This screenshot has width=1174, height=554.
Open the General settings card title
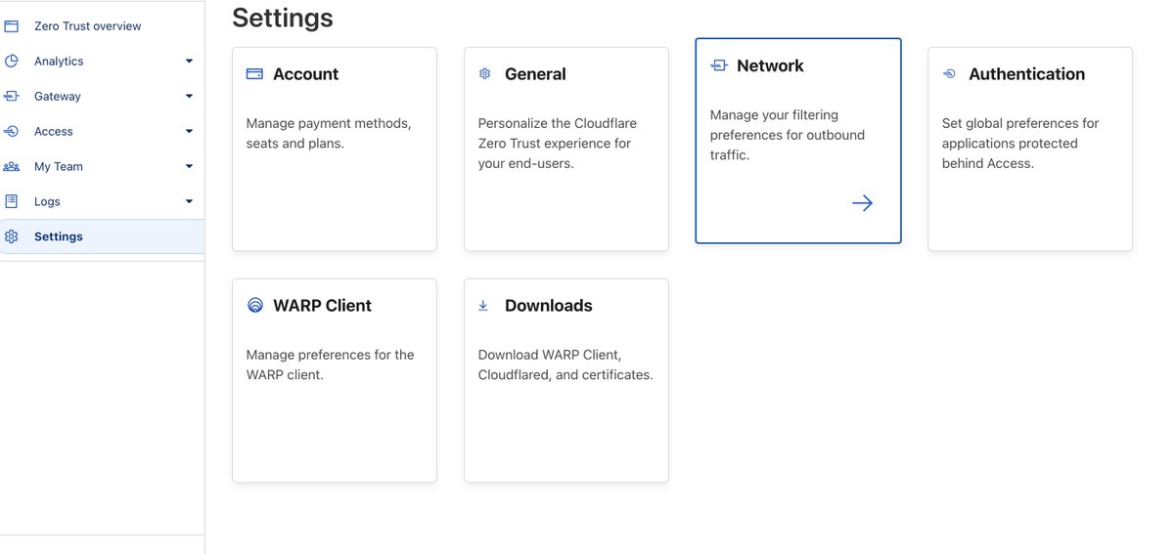point(535,74)
